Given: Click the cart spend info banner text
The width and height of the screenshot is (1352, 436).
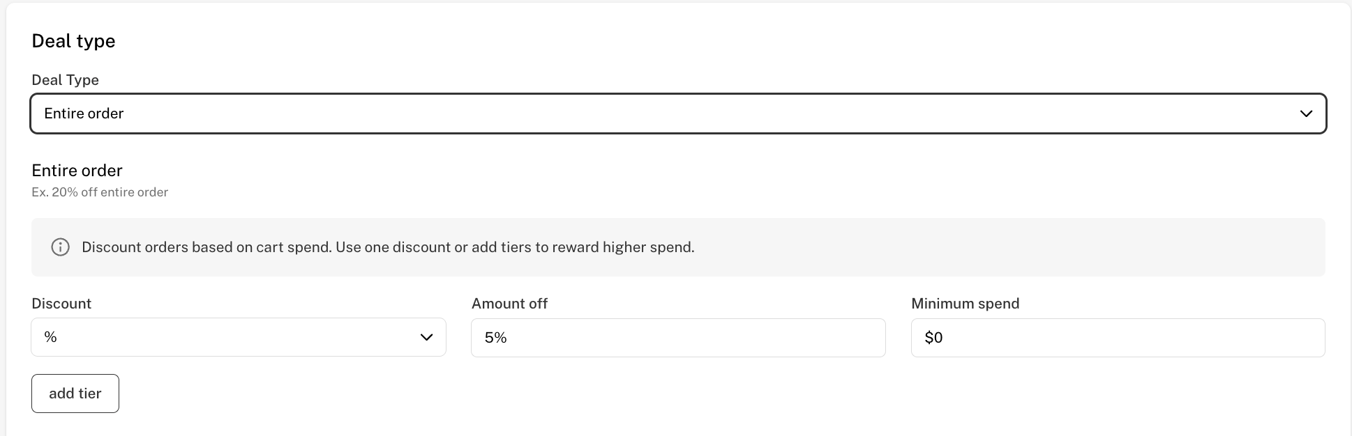Looking at the screenshot, I should coord(388,247).
